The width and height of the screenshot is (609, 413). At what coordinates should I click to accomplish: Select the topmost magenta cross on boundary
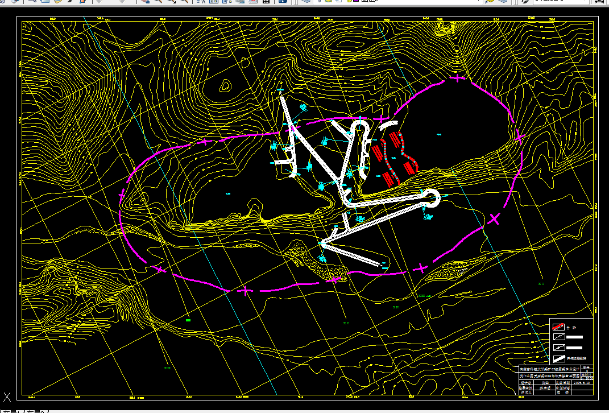point(459,78)
